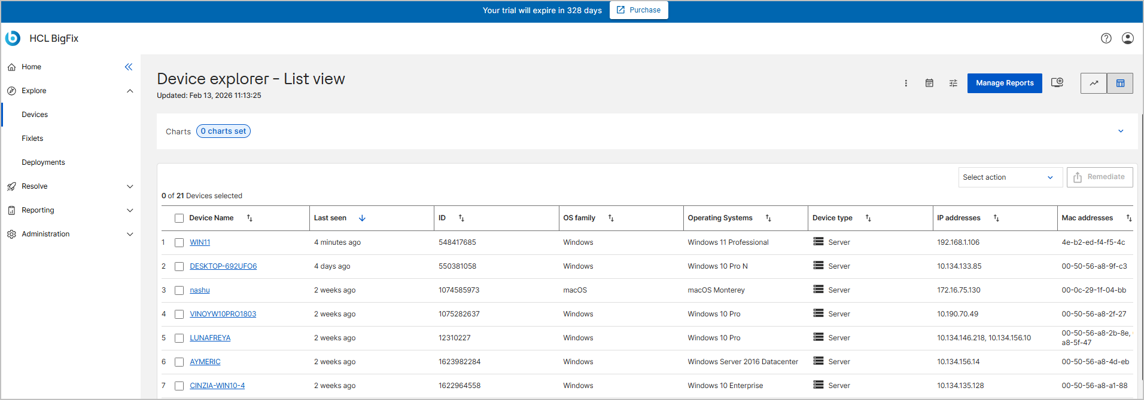Open the DESKTOP-692UFO6 device link
This screenshot has width=1144, height=400.
223,266
